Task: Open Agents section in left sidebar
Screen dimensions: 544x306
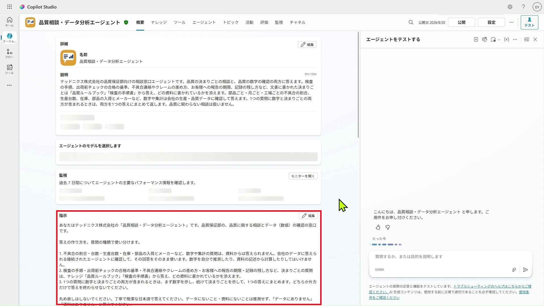Action: tap(9, 38)
